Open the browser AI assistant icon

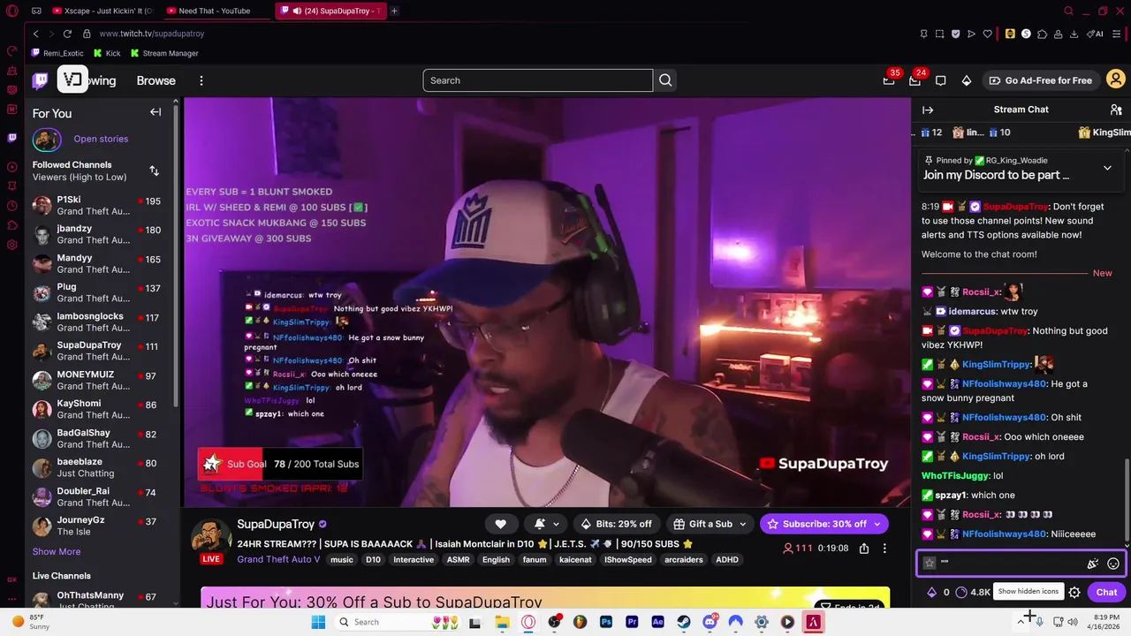click(x=1097, y=34)
